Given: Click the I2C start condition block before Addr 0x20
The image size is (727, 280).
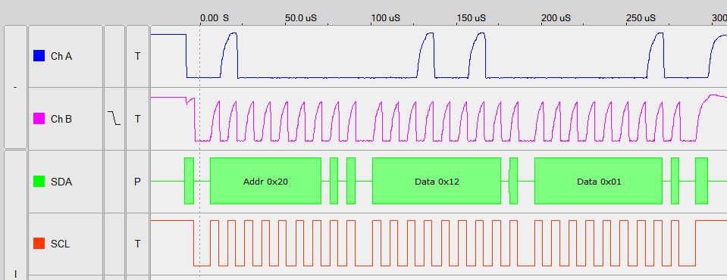Looking at the screenshot, I should pos(189,181).
